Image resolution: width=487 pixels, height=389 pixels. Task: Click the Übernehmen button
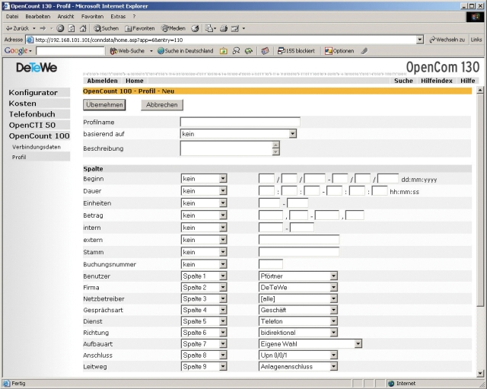[104, 105]
